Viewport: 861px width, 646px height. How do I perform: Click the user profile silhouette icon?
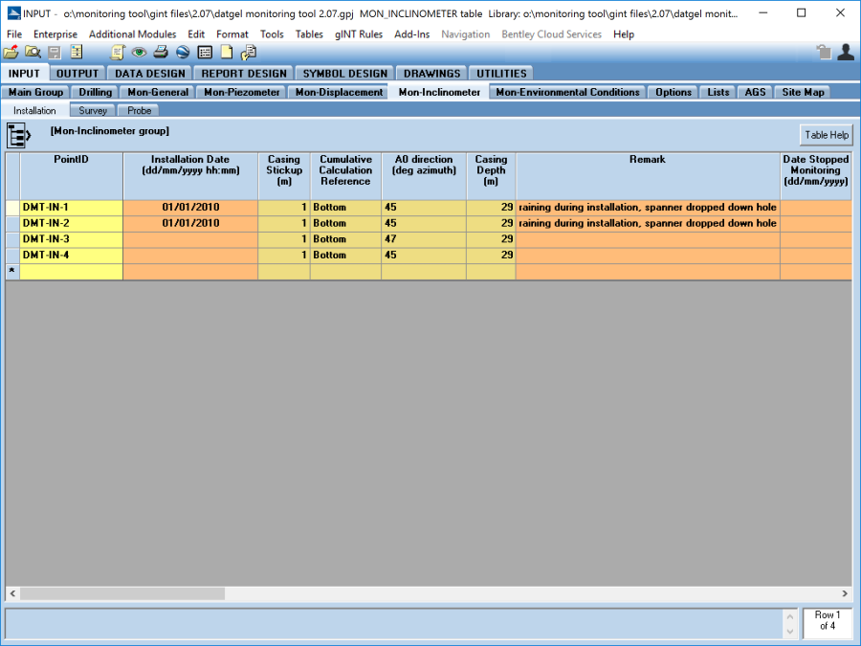846,53
